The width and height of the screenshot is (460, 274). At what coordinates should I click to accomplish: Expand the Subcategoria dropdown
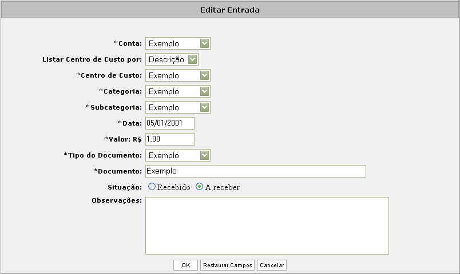point(178,107)
